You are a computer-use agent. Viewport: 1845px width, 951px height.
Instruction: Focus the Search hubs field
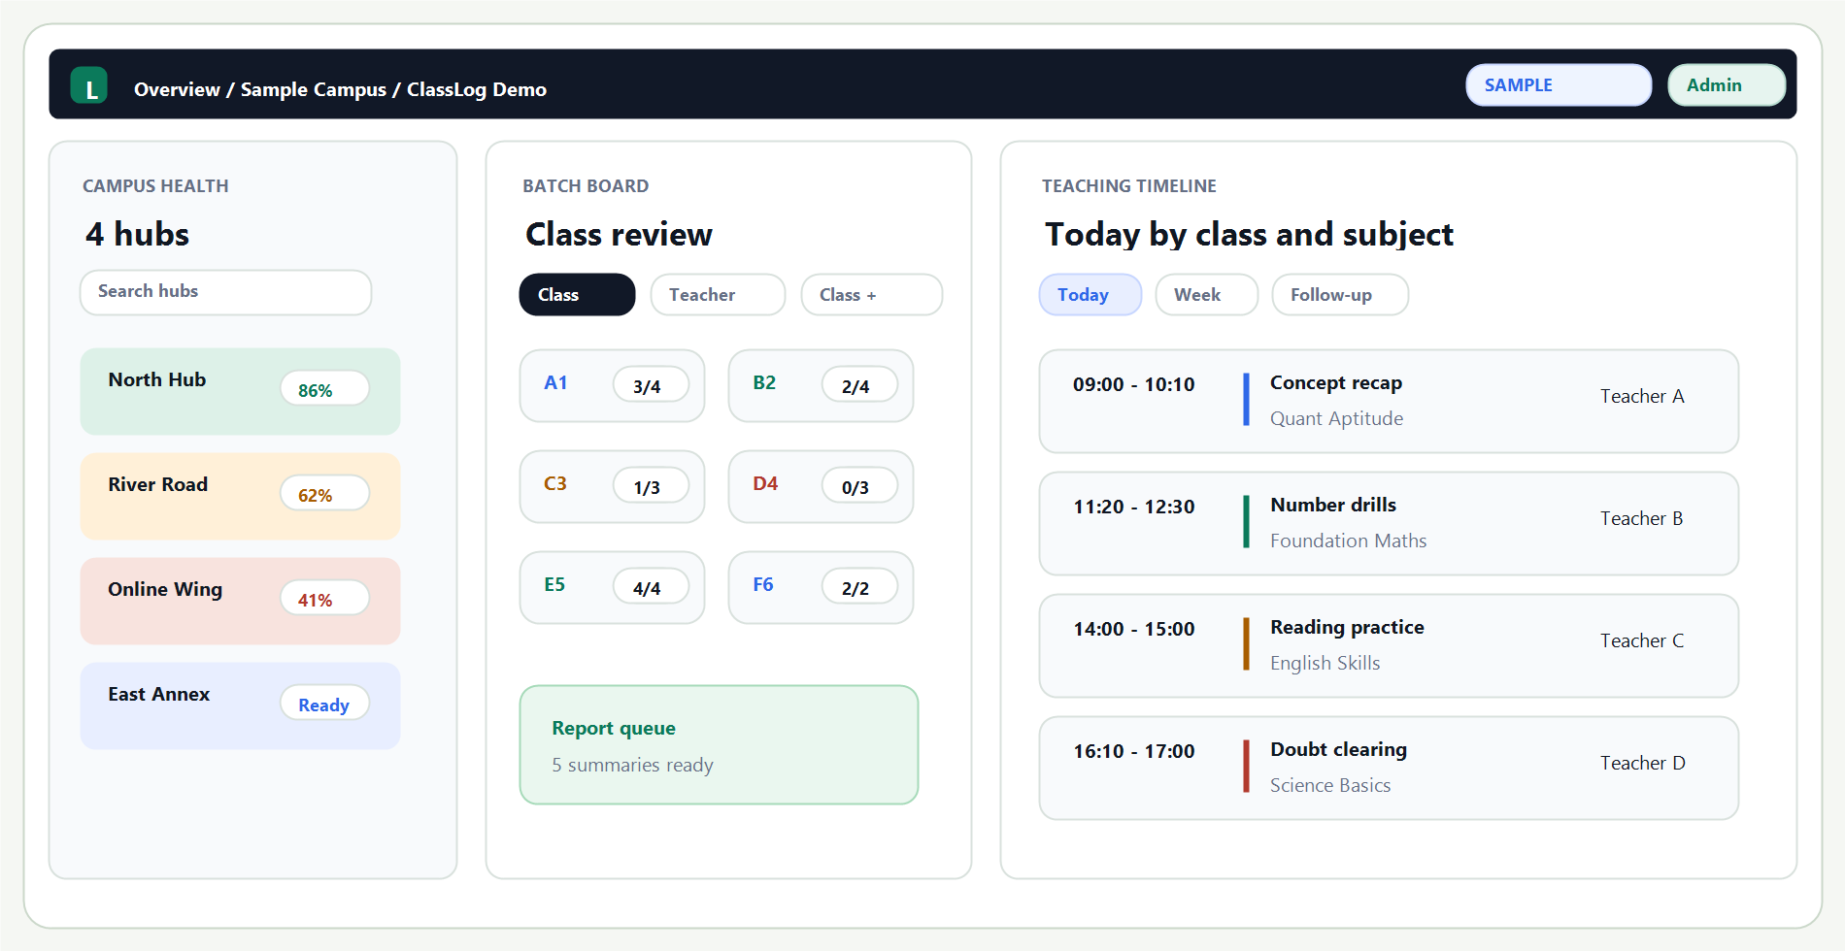pyautogui.click(x=225, y=292)
